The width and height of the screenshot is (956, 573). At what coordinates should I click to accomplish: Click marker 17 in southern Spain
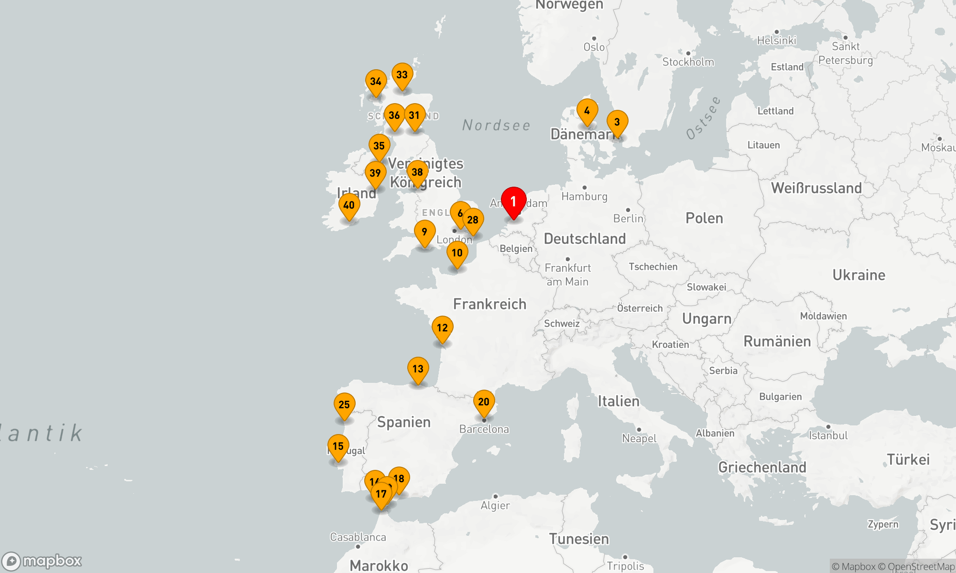pos(381,494)
